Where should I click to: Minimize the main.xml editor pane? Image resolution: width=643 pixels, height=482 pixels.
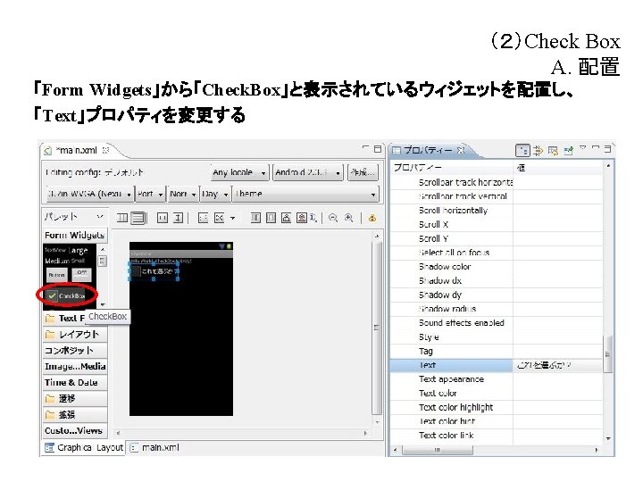pyautogui.click(x=365, y=147)
